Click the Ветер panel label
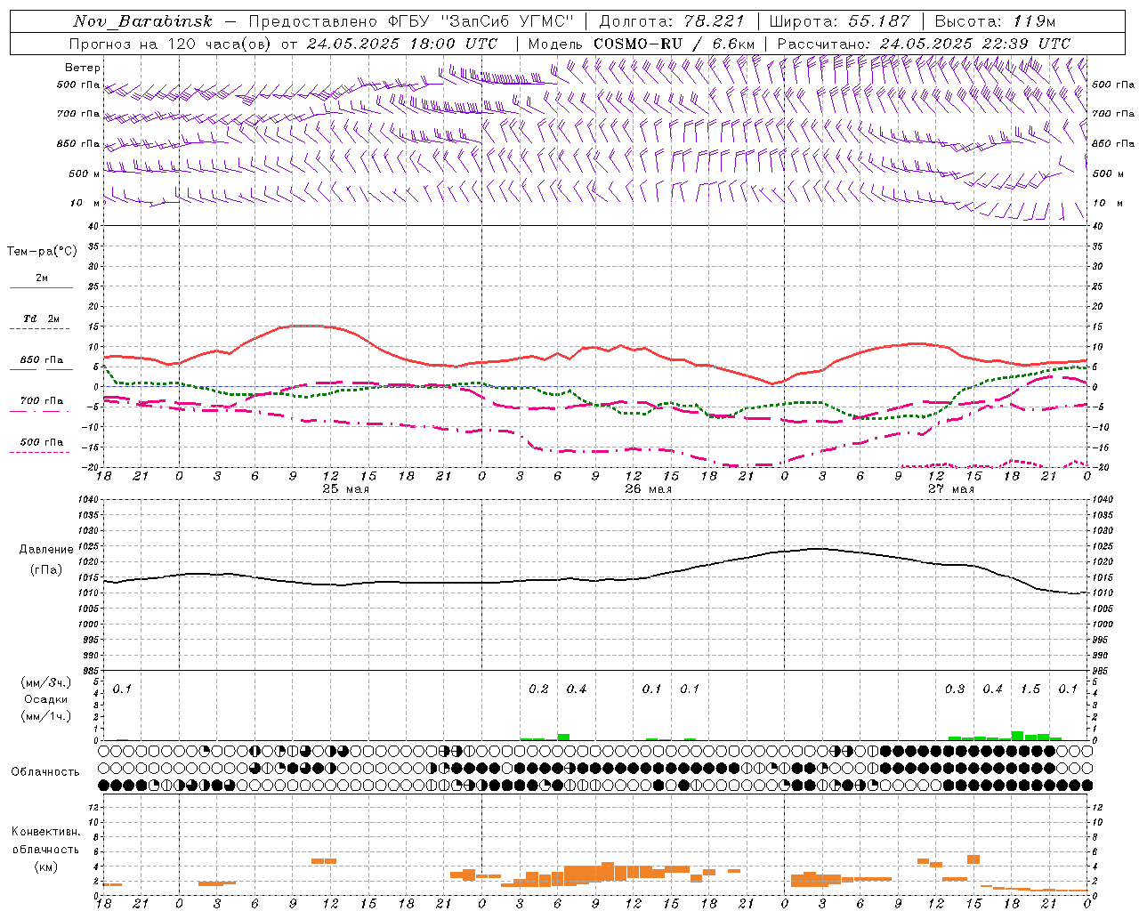The image size is (1139, 911). [x=82, y=68]
